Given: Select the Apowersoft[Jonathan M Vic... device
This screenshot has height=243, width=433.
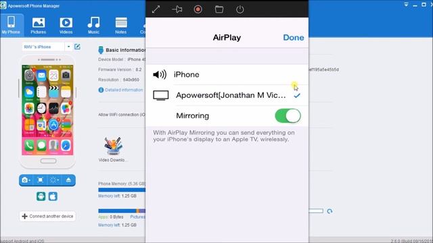Looking at the screenshot, I should 227,95.
